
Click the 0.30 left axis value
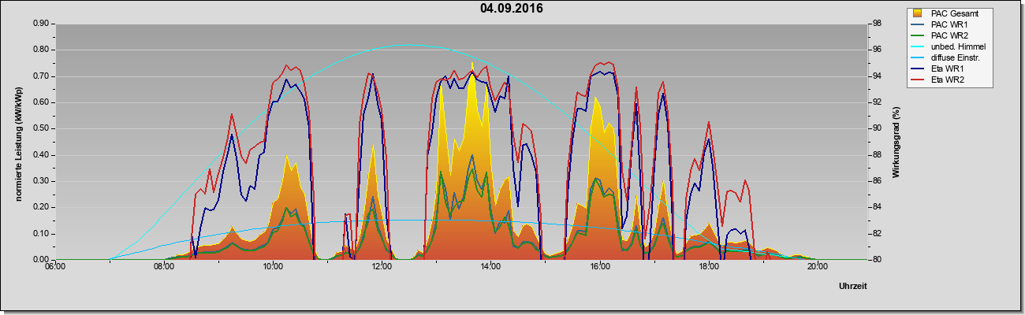click(x=41, y=181)
